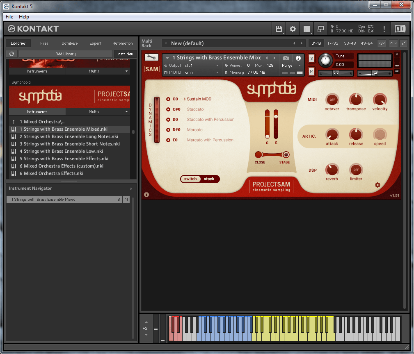
Task: Open Symphobia library options dropdown arrow
Action: (127, 112)
